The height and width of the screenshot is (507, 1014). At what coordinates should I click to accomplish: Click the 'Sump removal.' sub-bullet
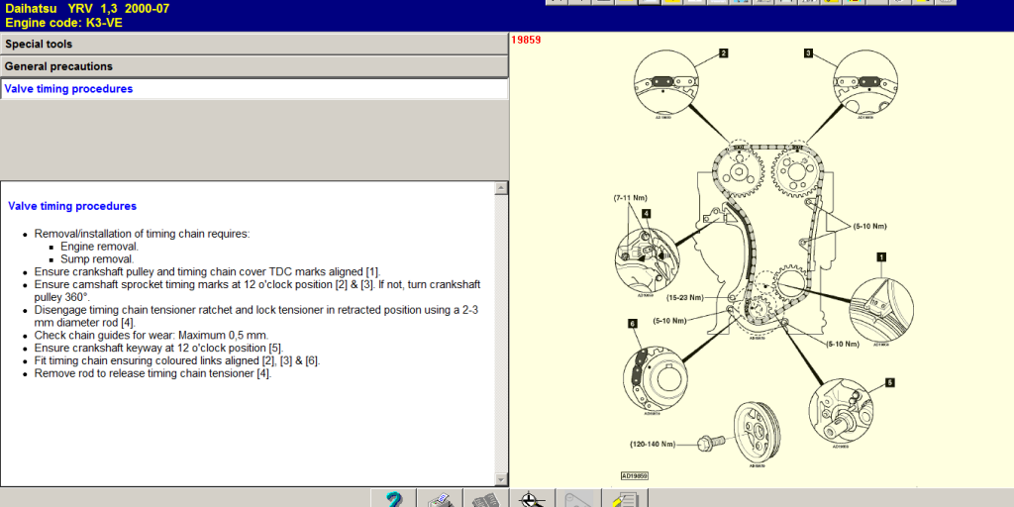point(98,258)
